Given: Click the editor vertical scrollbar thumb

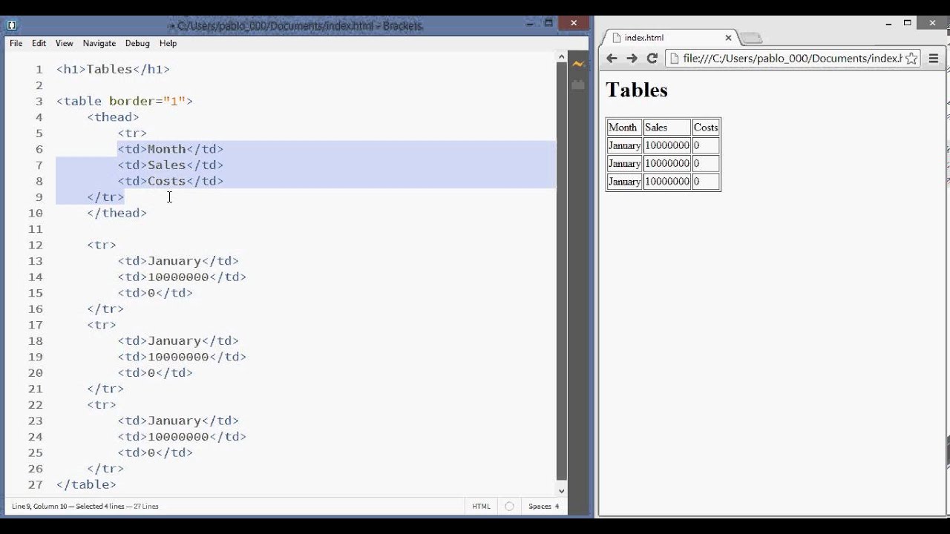Looking at the screenshot, I should click(x=561, y=271).
